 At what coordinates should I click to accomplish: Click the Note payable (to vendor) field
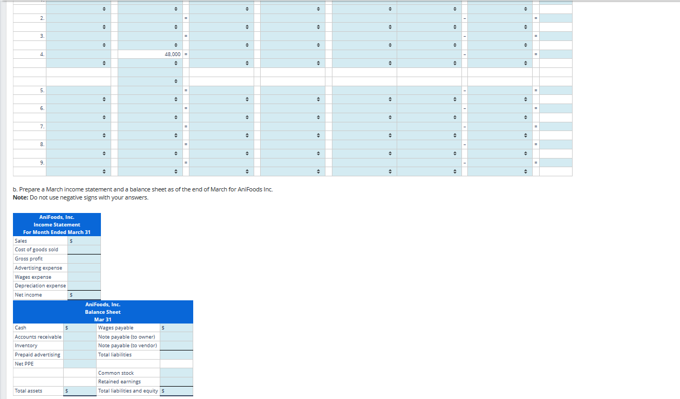point(176,346)
